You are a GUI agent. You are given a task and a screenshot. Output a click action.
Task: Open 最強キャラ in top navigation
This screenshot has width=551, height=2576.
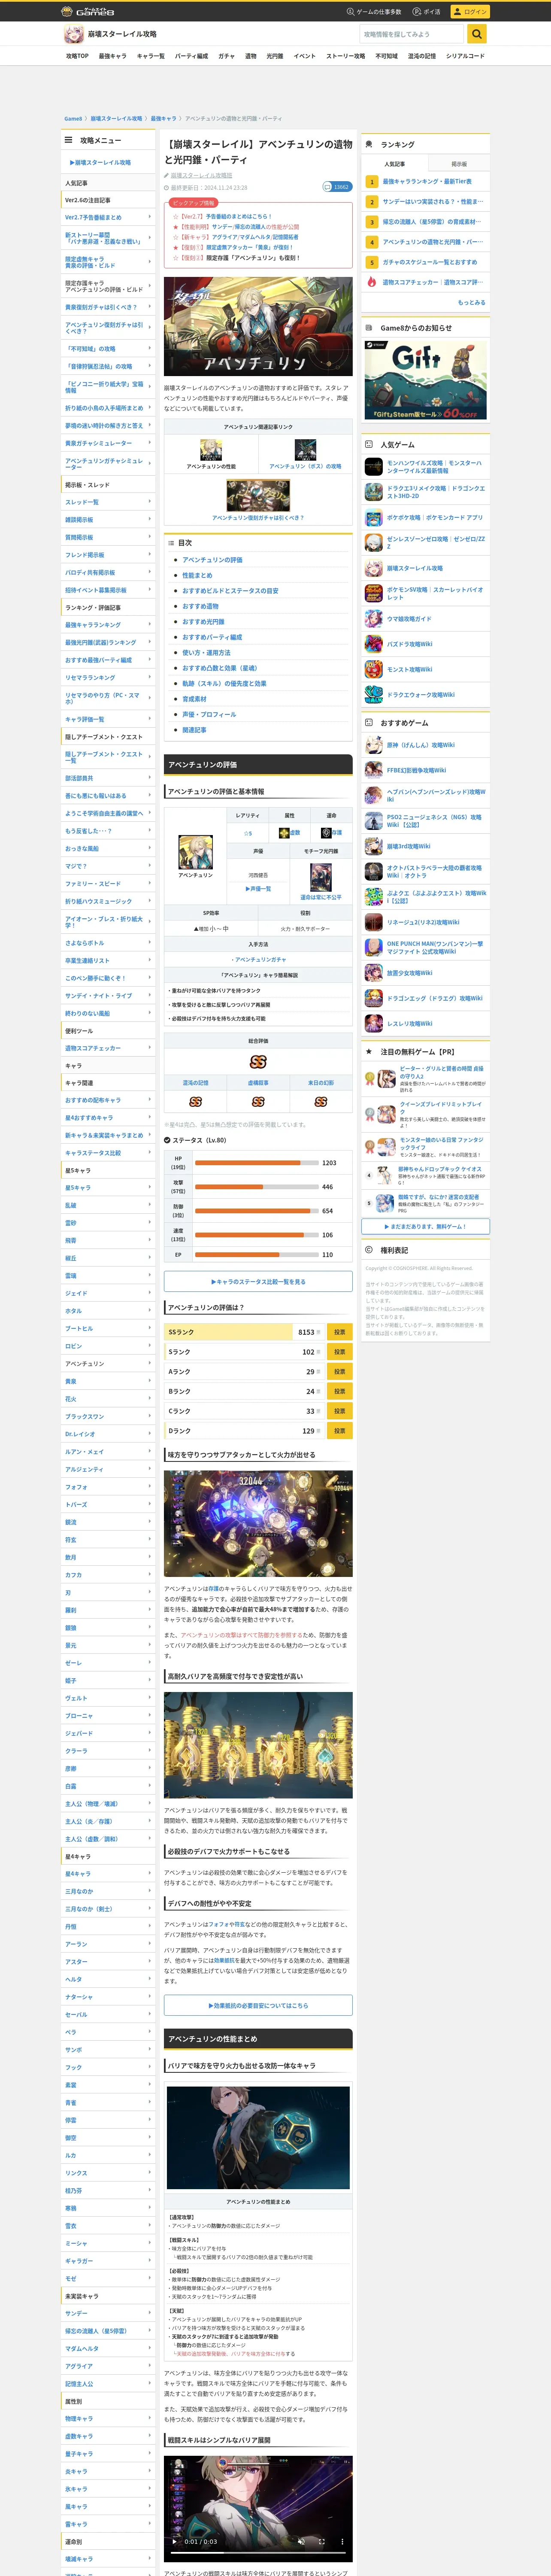point(112,56)
